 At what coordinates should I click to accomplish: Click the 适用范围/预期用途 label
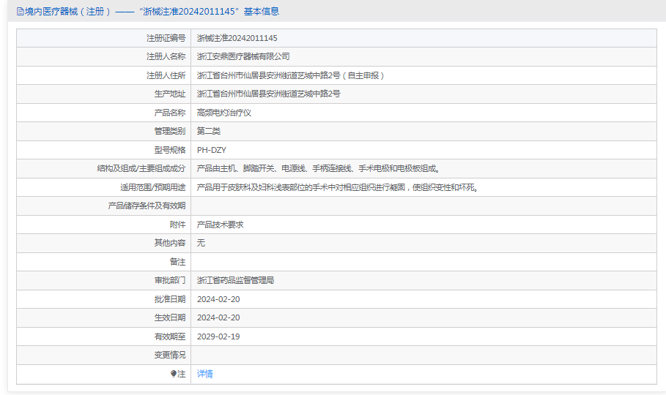(x=153, y=187)
